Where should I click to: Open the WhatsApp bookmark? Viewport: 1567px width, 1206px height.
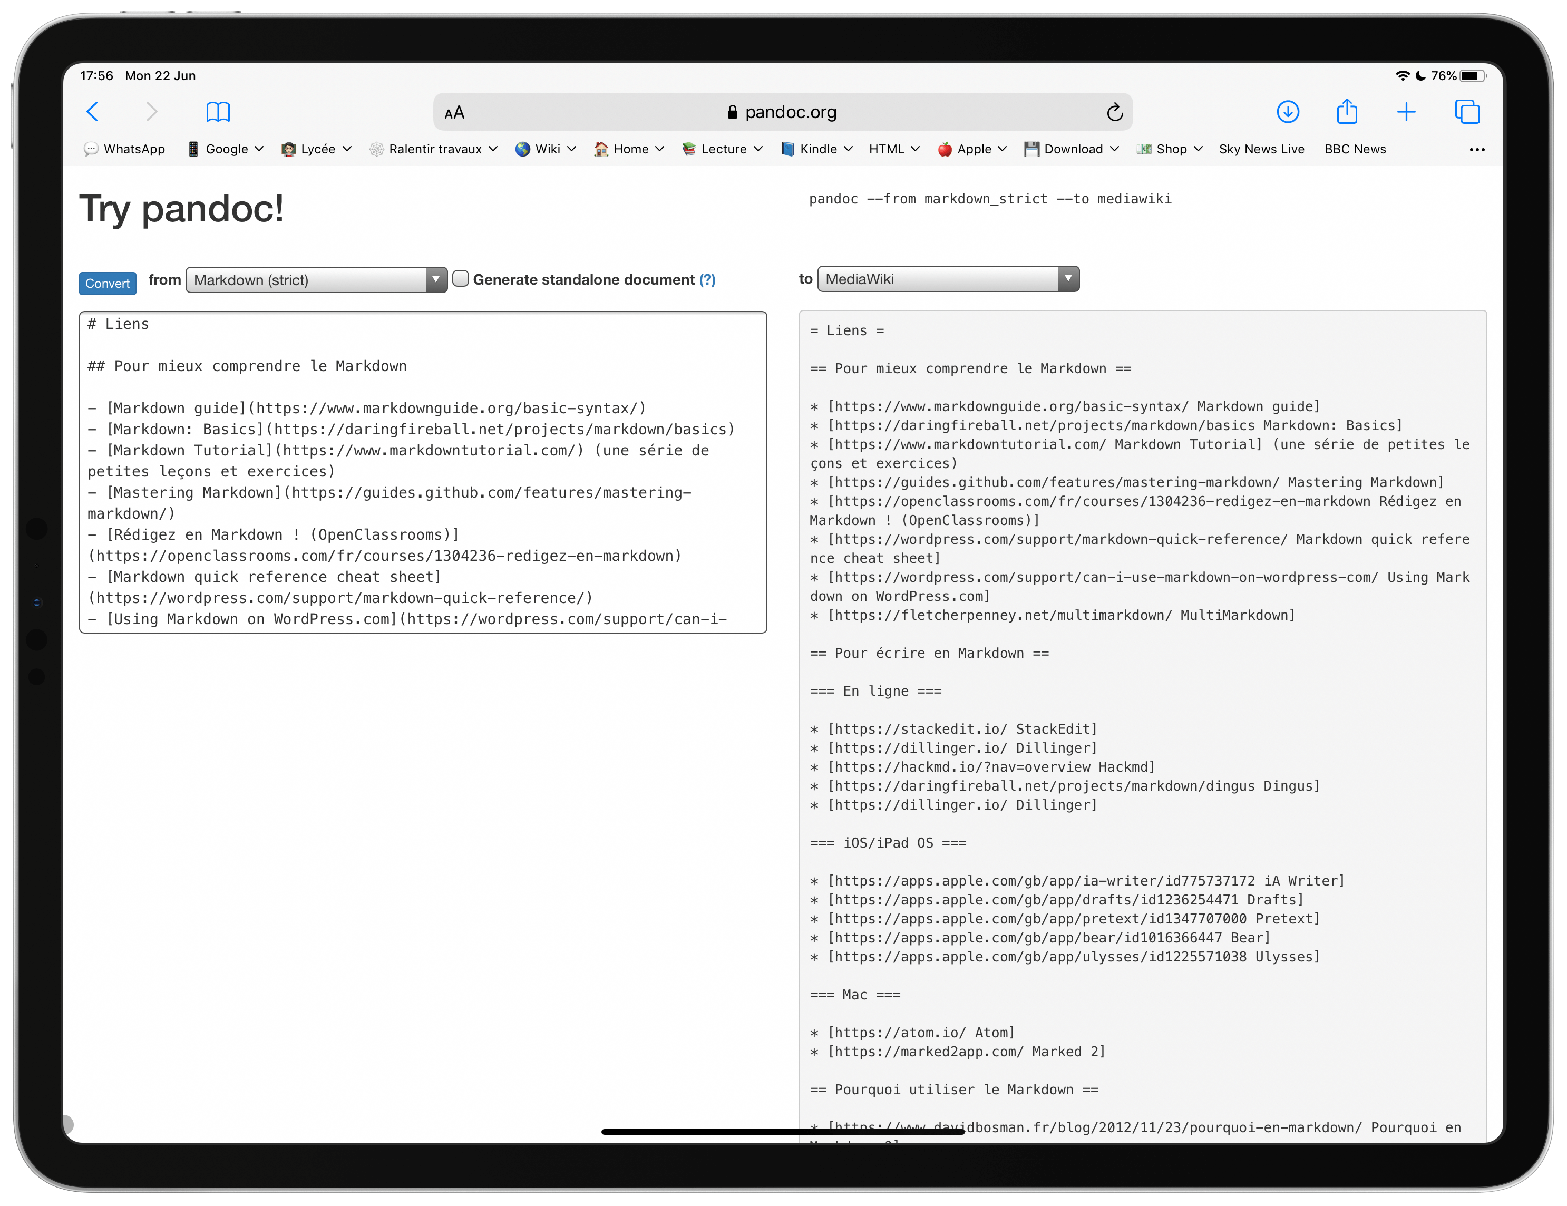124,149
